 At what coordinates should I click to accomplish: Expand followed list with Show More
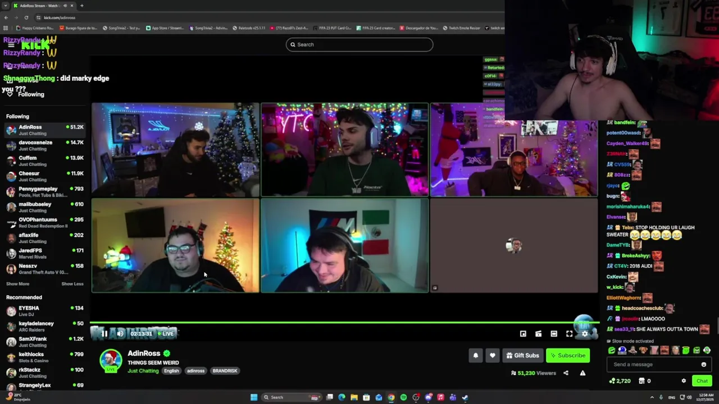click(17, 284)
